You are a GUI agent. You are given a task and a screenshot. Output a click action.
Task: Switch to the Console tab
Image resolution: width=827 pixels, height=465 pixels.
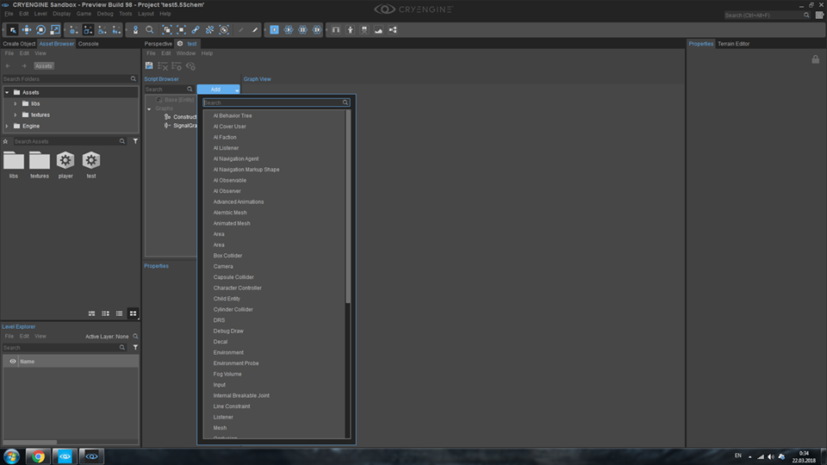(88, 44)
